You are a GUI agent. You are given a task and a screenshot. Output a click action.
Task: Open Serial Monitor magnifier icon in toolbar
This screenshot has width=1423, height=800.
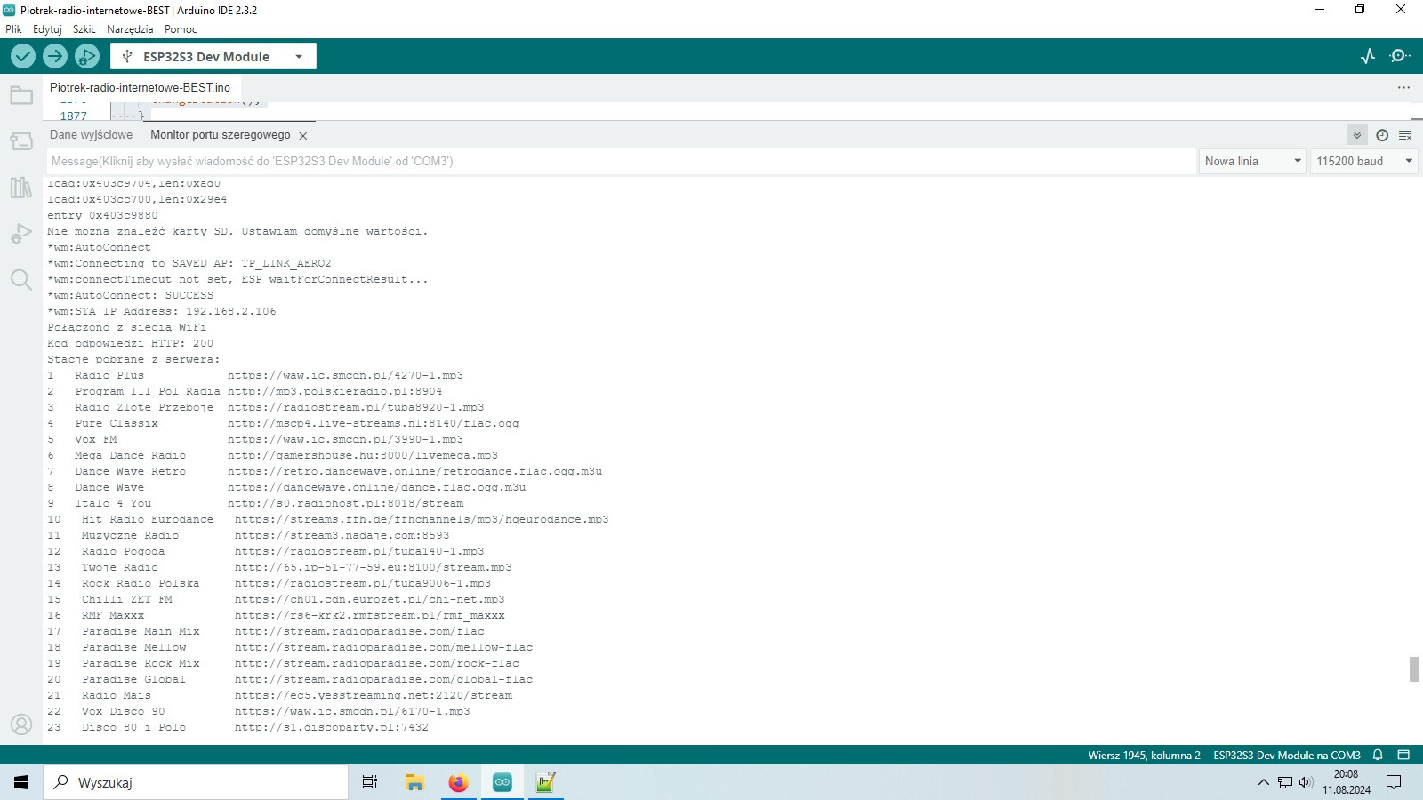point(1400,56)
